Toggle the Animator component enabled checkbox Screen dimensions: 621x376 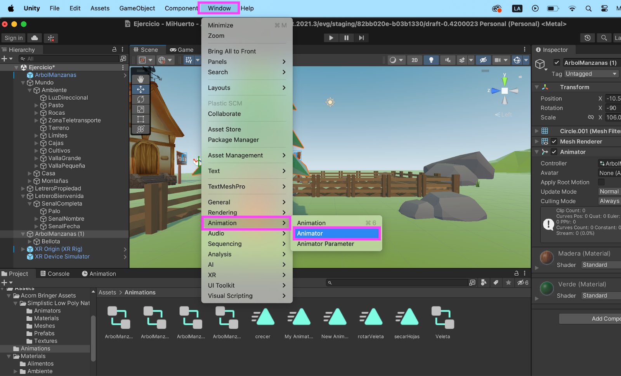click(x=554, y=152)
